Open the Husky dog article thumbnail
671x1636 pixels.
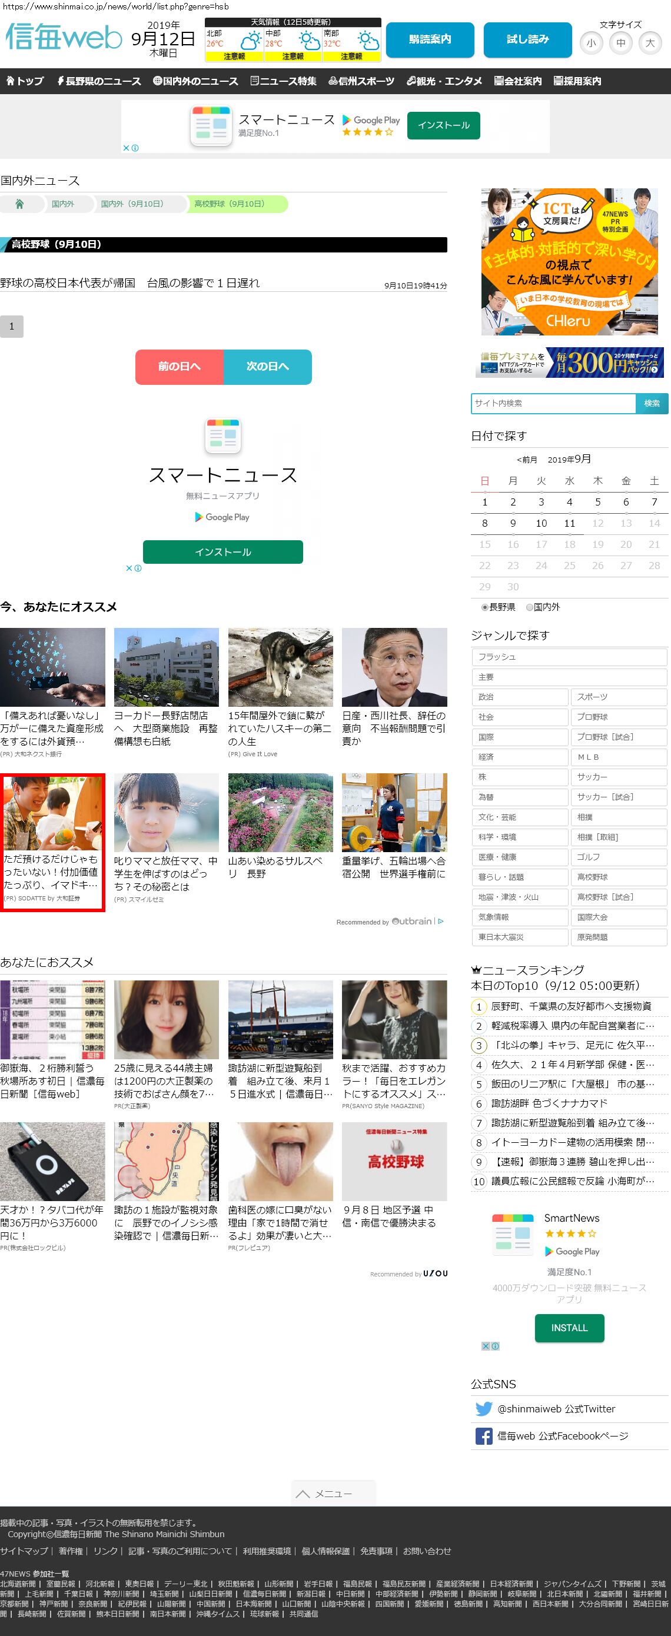pos(280,667)
